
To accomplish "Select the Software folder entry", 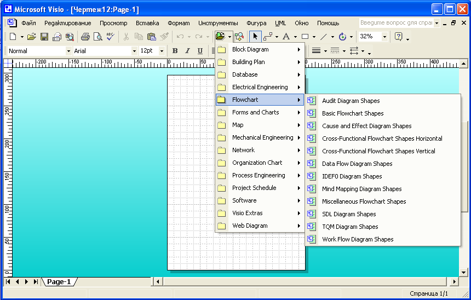I will pos(260,200).
